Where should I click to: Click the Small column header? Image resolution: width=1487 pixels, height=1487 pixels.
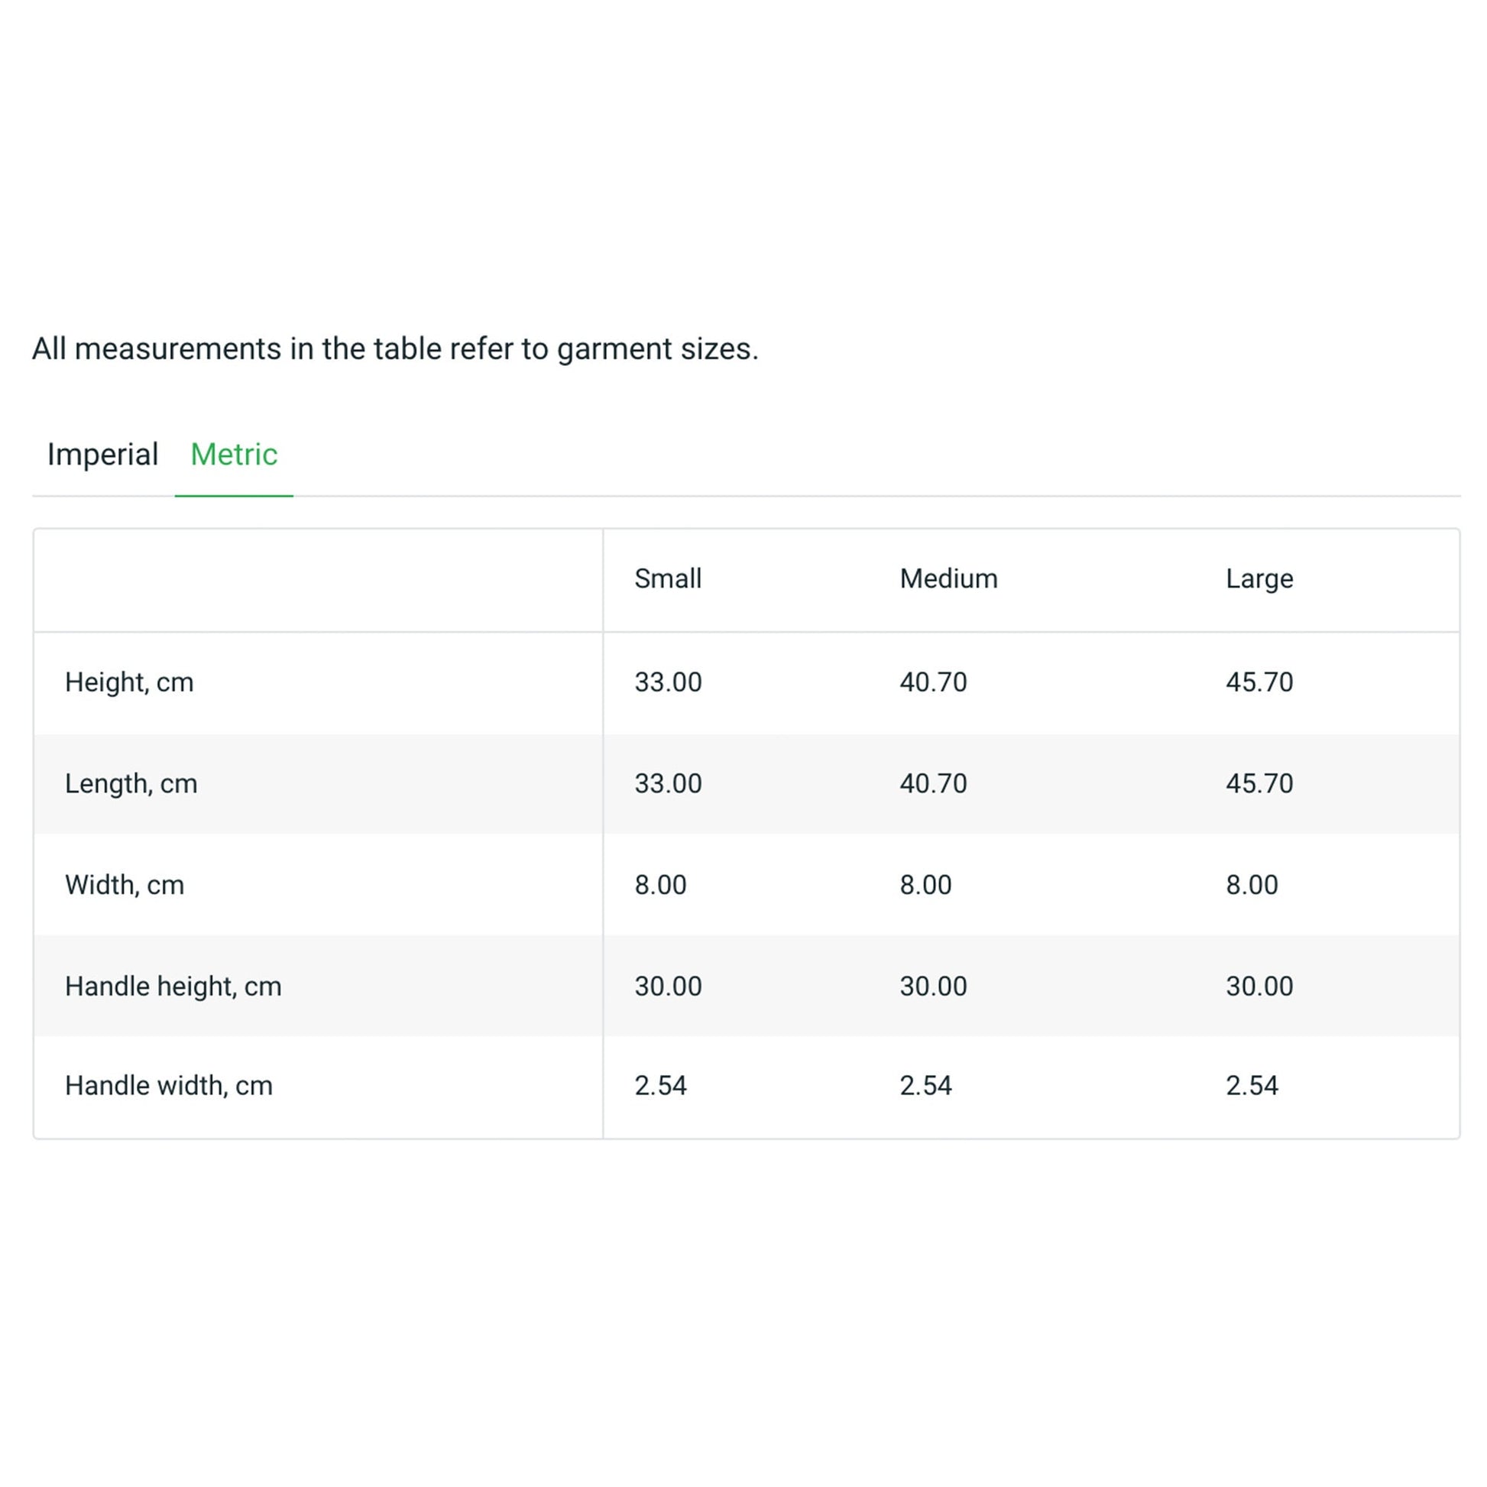[x=667, y=578]
